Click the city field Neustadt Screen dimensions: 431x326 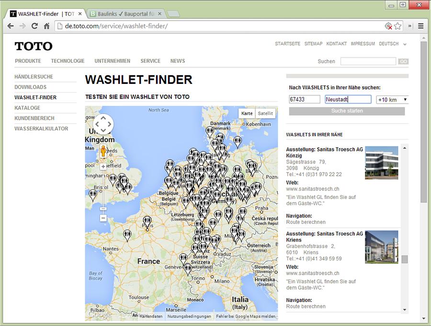(x=348, y=99)
